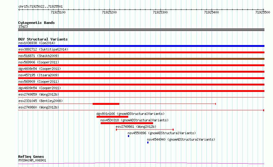
Task: Click ruler position 71925400
Action: [x=211, y=12]
